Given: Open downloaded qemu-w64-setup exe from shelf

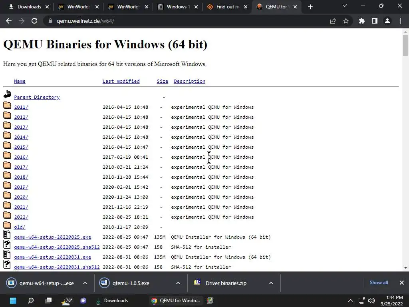Looking at the screenshot, I should coord(41,283).
